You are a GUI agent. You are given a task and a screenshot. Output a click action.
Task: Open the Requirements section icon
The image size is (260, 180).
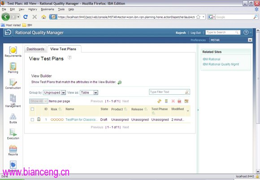tap(13, 50)
